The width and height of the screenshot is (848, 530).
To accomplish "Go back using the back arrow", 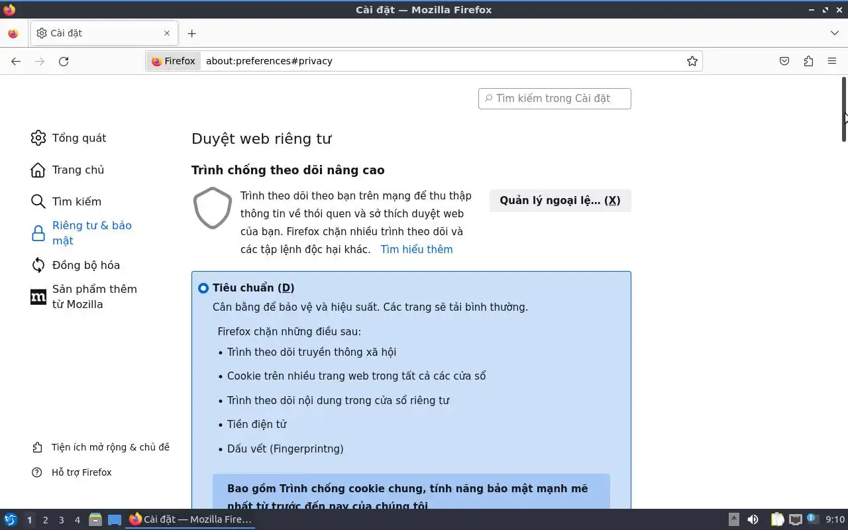I will click(x=16, y=61).
